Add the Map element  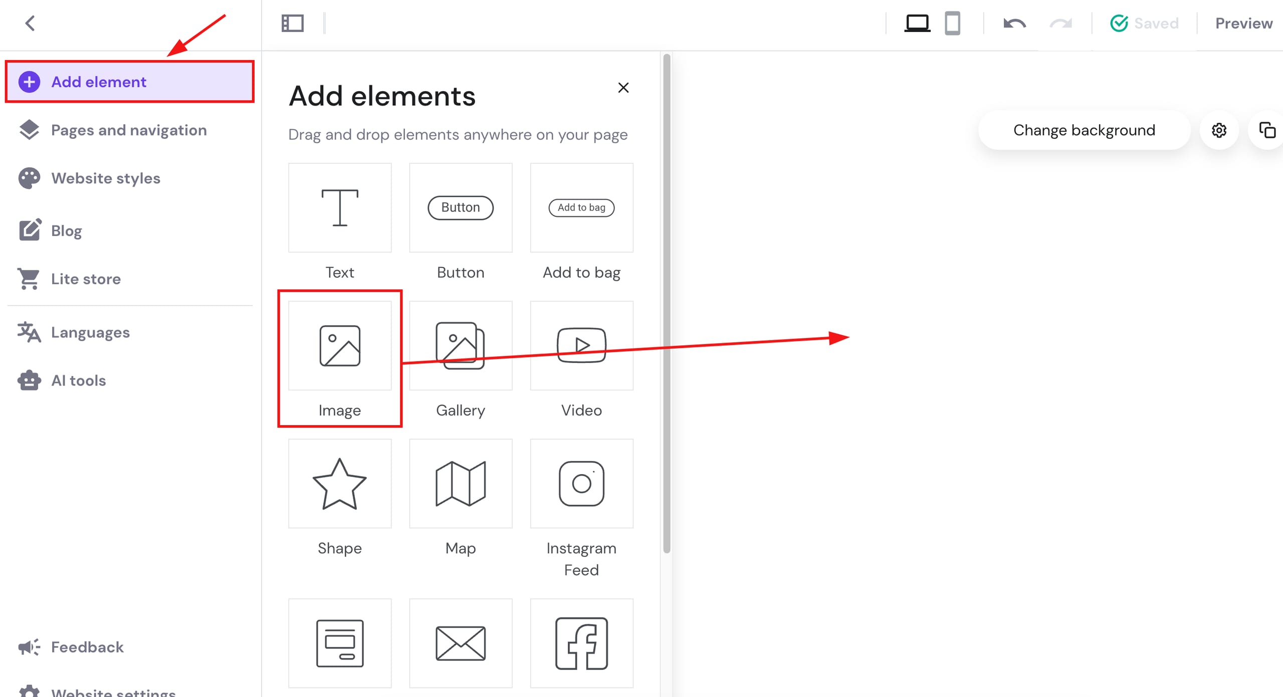coord(460,484)
